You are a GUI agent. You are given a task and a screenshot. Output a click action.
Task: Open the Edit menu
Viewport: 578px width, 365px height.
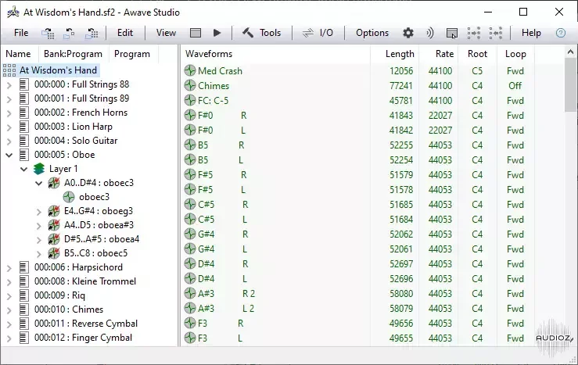(125, 33)
